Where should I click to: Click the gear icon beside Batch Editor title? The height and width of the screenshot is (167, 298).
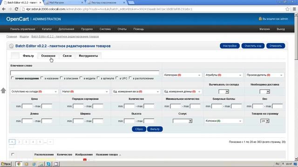11,46
